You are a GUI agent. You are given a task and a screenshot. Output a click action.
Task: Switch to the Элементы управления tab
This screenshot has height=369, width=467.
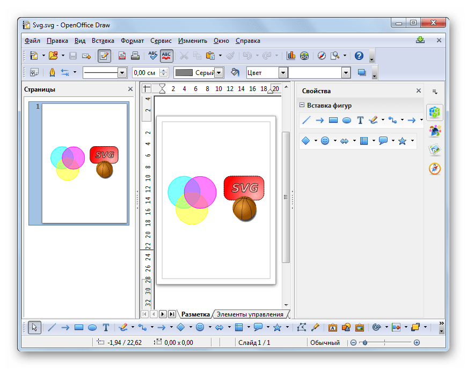tap(250, 314)
